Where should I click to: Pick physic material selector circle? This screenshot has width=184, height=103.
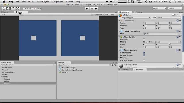coord(180,42)
